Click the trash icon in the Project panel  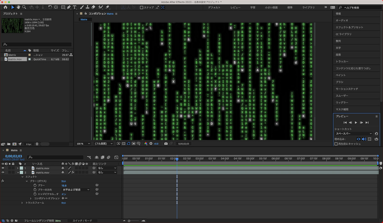click(x=37, y=144)
